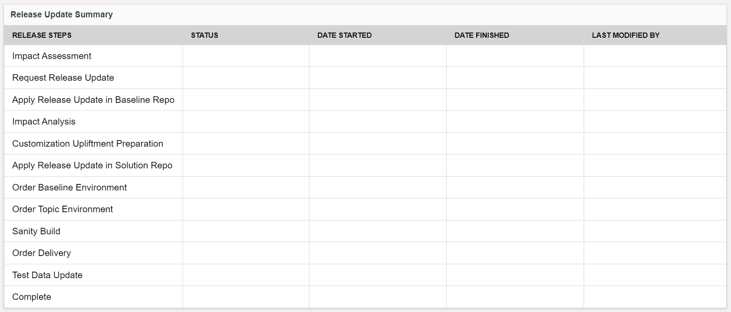Click the Status cell for Impact Assessment
The height and width of the screenshot is (312, 731).
coord(246,56)
